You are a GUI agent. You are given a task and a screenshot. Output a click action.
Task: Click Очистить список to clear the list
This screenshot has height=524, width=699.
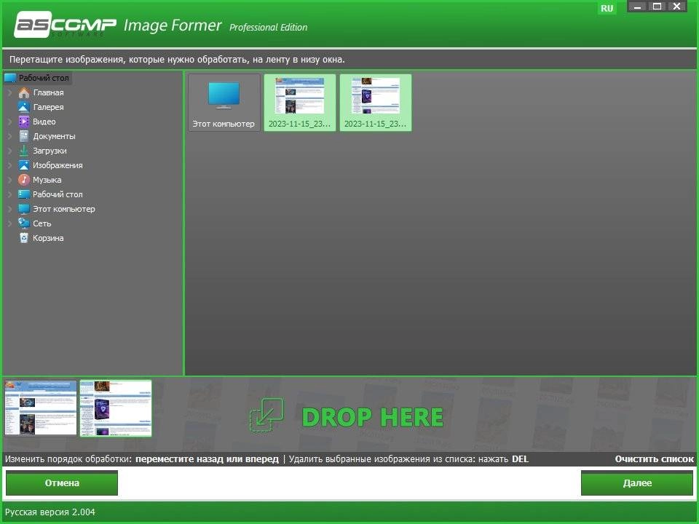(655, 459)
